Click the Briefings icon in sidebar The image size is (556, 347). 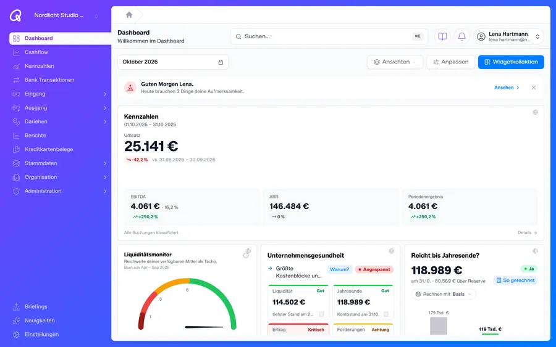click(x=16, y=307)
